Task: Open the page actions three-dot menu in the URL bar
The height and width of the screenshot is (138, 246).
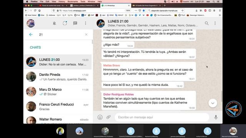Action: 136,10
